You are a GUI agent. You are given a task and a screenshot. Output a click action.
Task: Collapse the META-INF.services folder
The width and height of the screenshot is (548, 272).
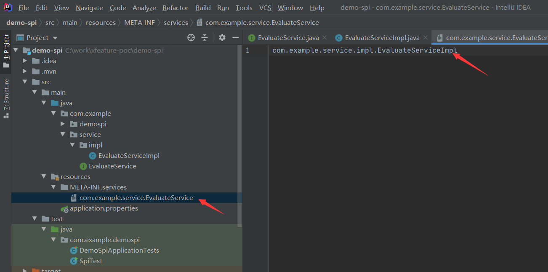tap(53, 187)
